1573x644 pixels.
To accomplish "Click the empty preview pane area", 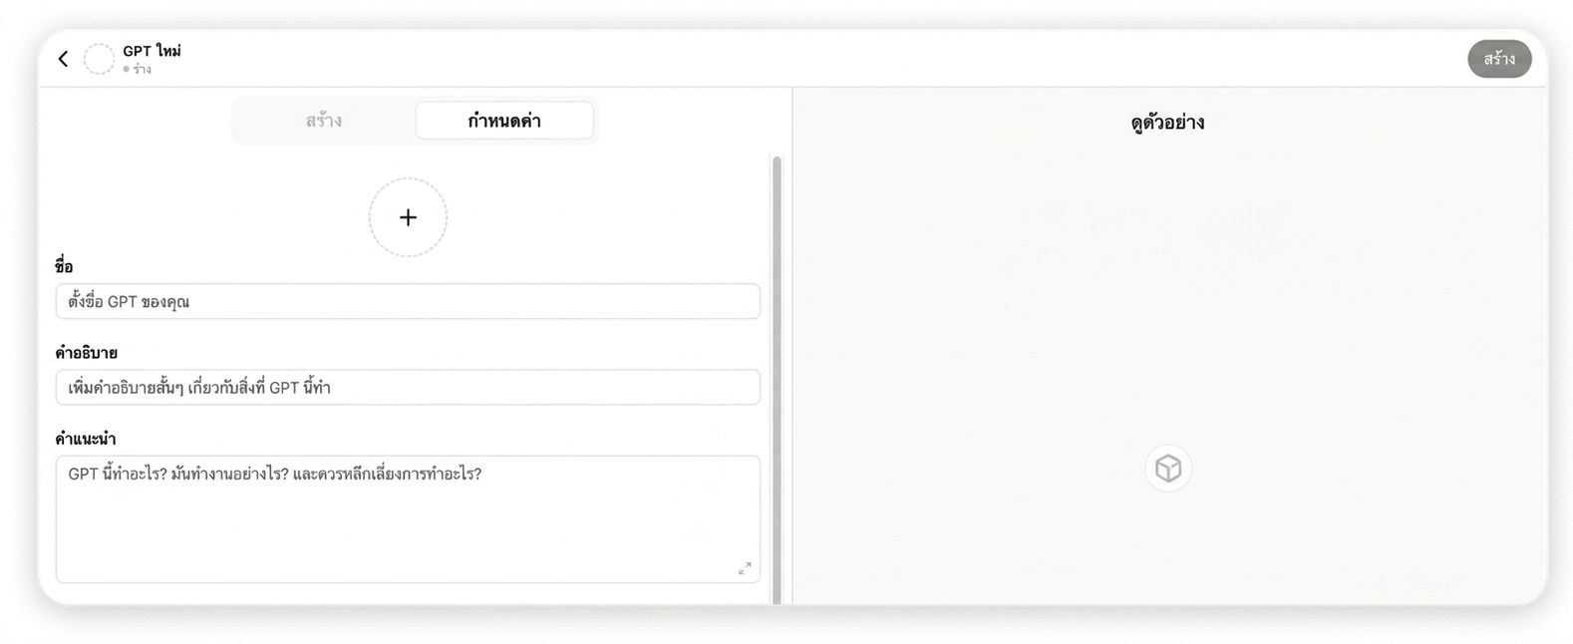I will click(x=1168, y=299).
